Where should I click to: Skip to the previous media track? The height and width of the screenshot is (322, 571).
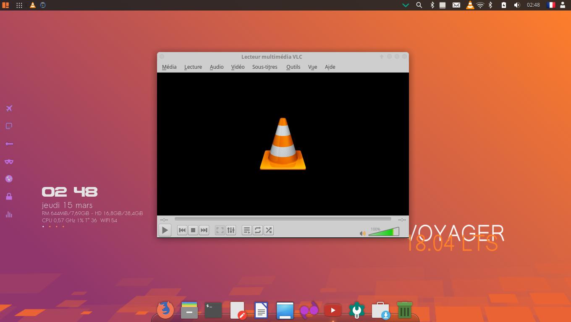(182, 230)
